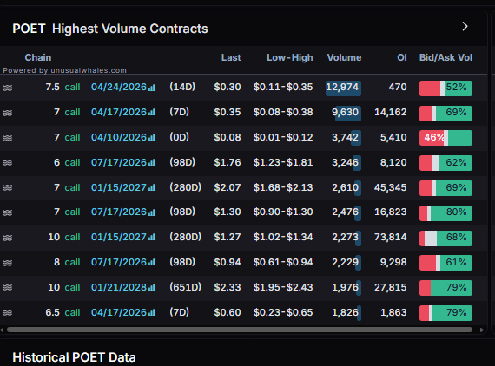The width and height of the screenshot is (495, 366).
Task: Click the scrollbar left arrow
Action: (x=2, y=330)
